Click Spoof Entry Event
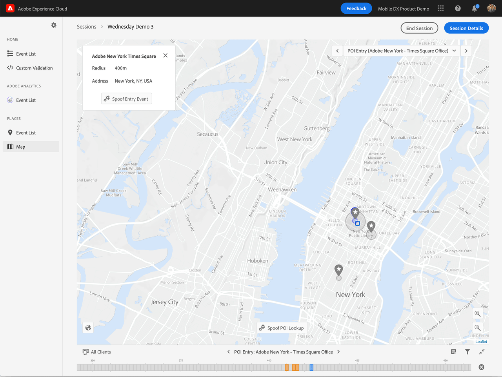The image size is (502, 377). 126,99
